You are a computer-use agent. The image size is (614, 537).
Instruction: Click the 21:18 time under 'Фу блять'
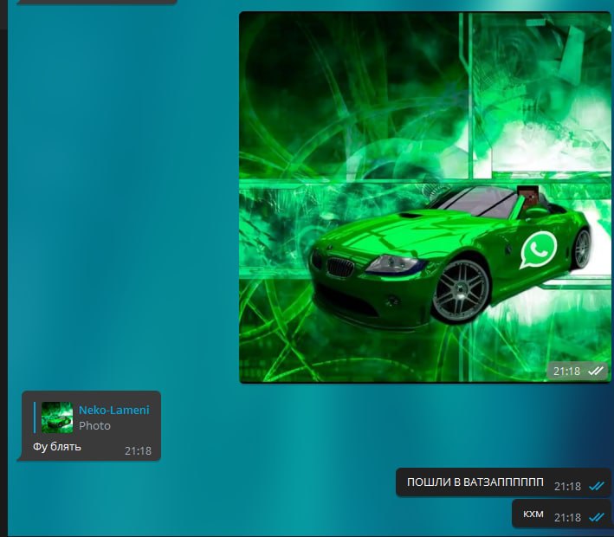point(138,451)
